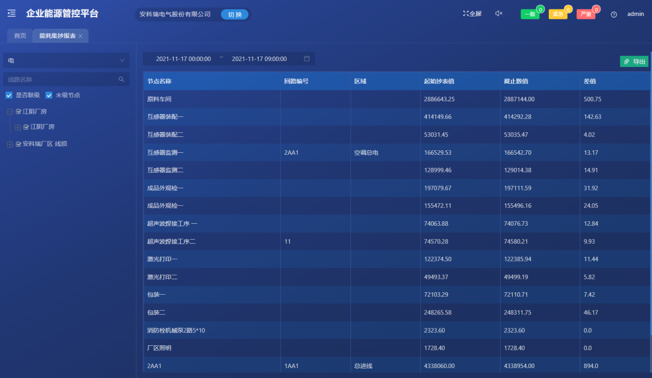Collapse the 江阴厂房 tree node
Viewport: 652px width, 378px height.
(x=9, y=112)
